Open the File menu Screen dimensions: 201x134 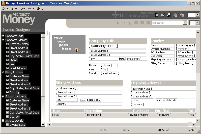pos(5,8)
